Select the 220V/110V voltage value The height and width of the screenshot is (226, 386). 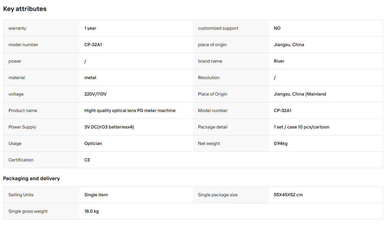point(95,94)
